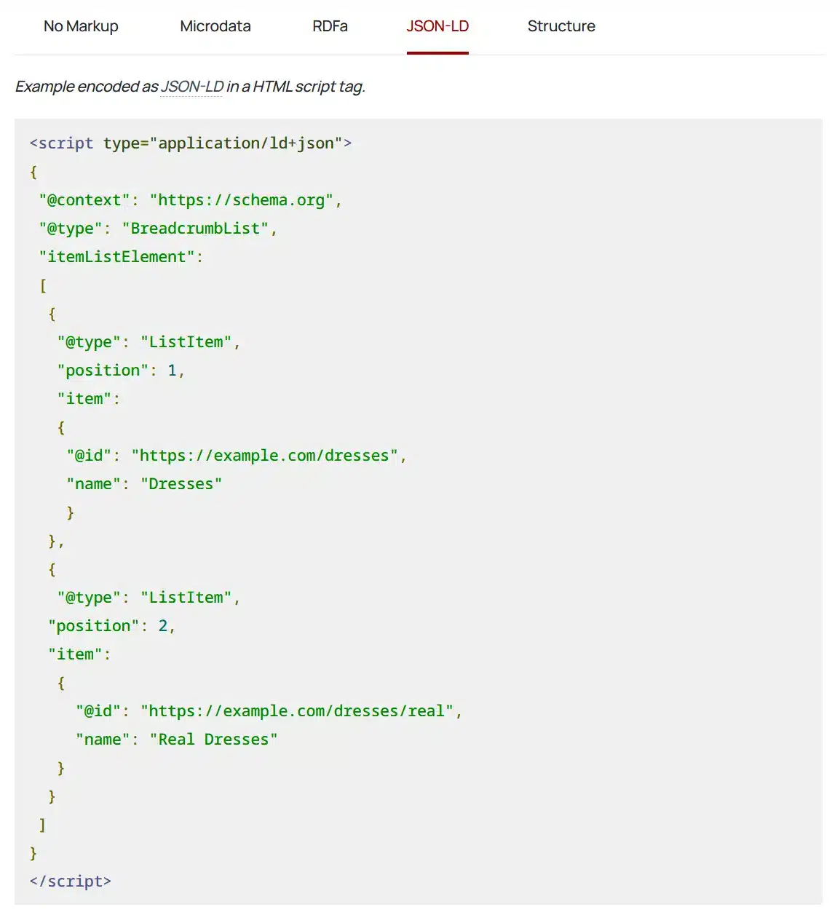
Task: Switch to the No Markup tab
Action: click(81, 26)
